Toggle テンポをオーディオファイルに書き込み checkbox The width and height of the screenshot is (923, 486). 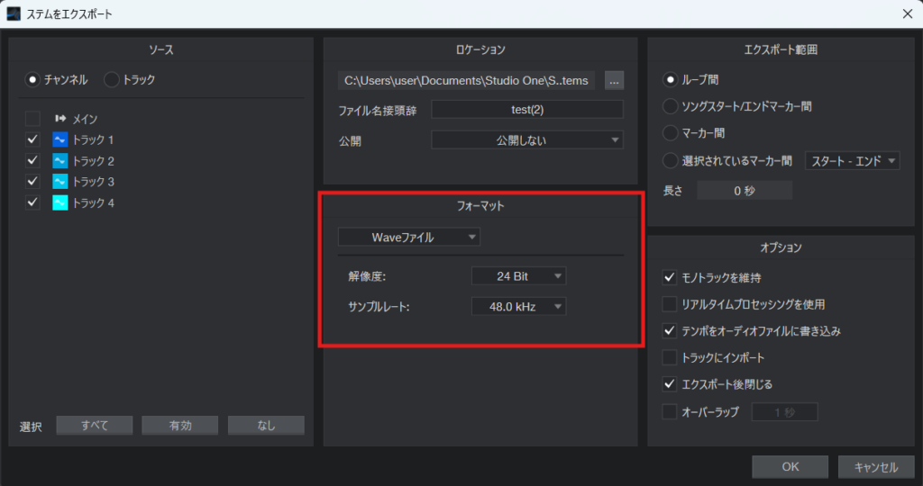(x=670, y=331)
